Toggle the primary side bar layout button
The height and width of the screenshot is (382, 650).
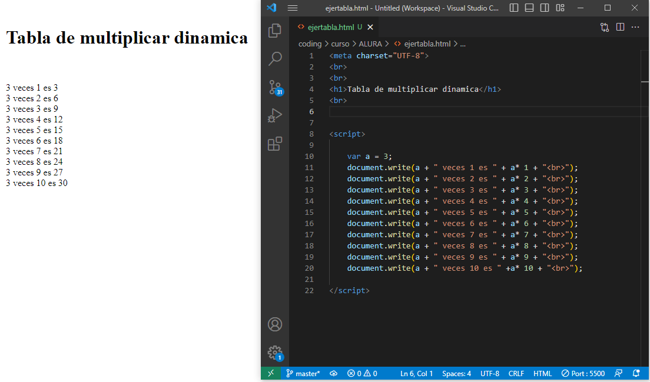pos(514,8)
